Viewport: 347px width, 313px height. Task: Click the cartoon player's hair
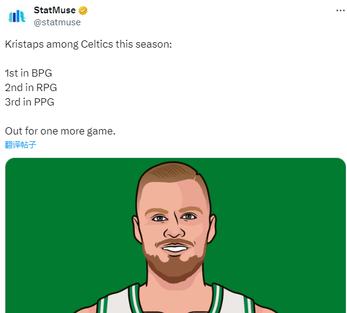coord(173,175)
